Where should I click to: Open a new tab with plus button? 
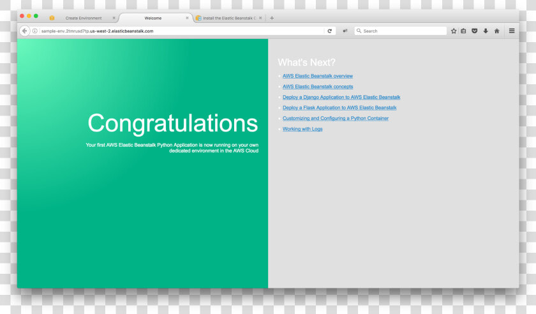tap(272, 18)
